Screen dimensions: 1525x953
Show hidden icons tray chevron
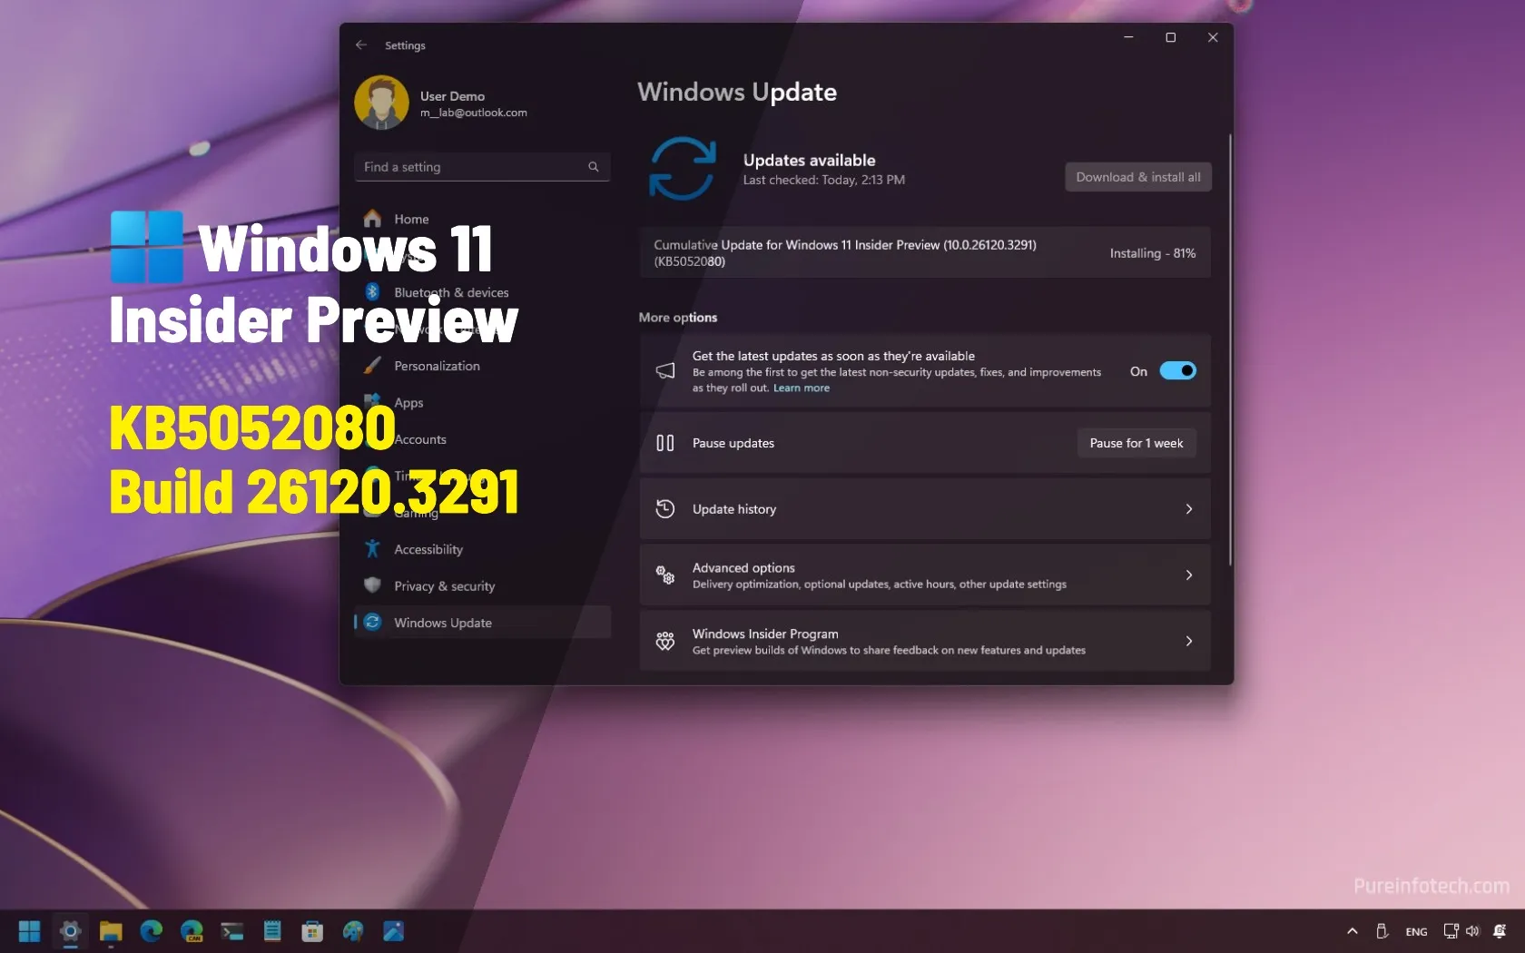point(1353,931)
